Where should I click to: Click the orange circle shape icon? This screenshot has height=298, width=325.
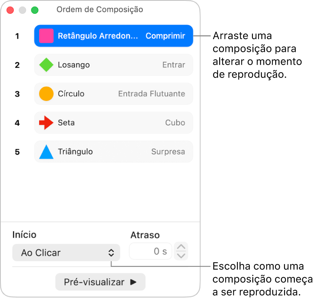pyautogui.click(x=46, y=94)
